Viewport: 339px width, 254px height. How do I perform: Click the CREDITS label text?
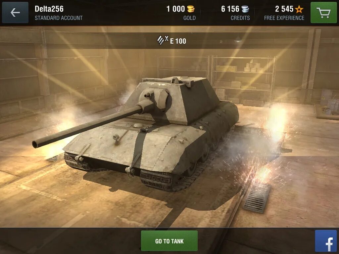coord(240,18)
